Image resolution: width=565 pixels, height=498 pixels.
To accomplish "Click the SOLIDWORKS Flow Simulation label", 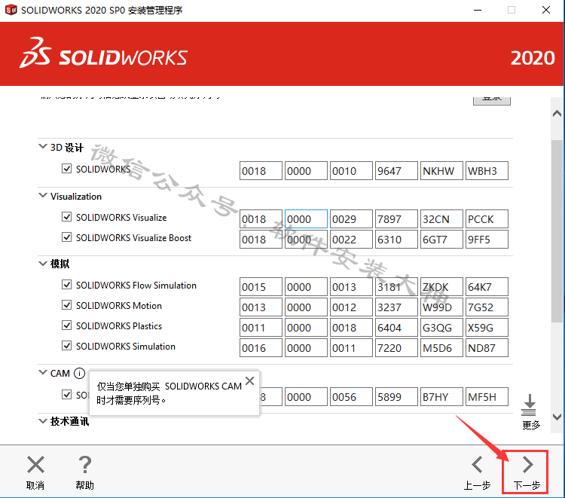I will (136, 285).
